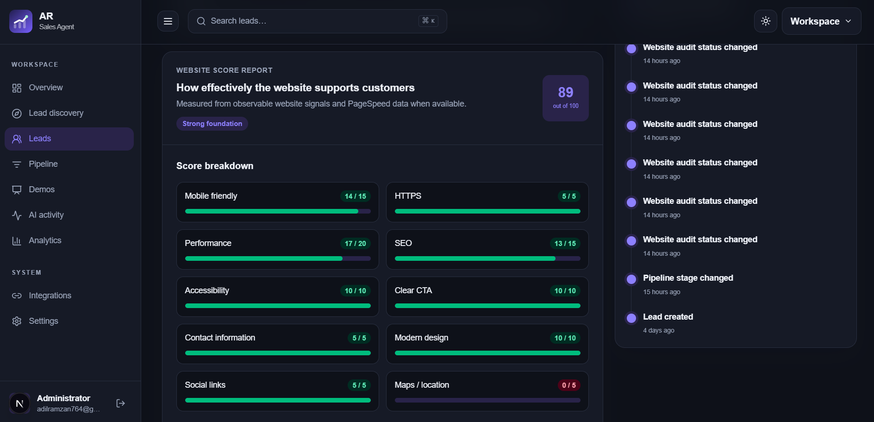Screen dimensions: 874x422
Task: Click the Pipeline filter icon
Action: [17, 164]
